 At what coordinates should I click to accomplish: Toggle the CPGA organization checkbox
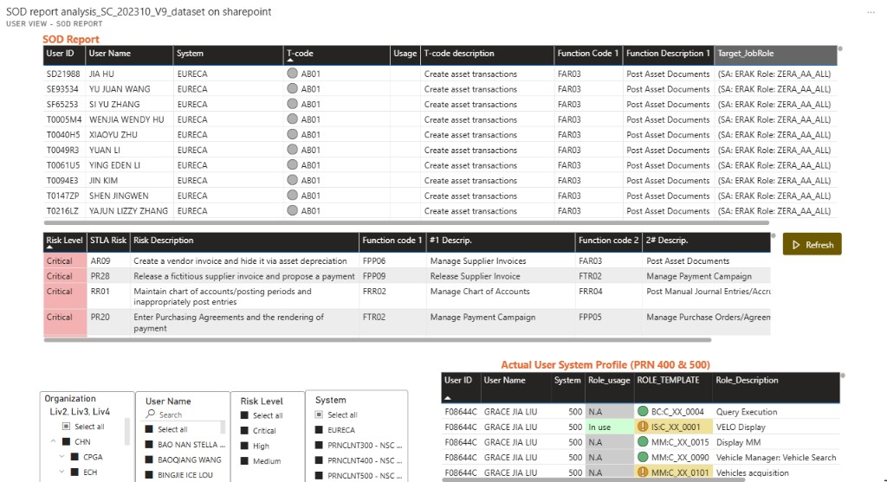(x=74, y=457)
